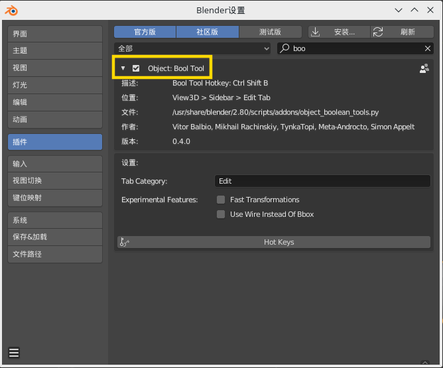
Task: Open the 键位映射 keymap section
Action: [55, 198]
